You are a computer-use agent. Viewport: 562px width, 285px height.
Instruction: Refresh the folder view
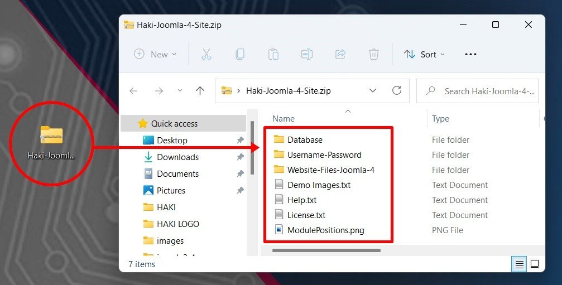(397, 90)
